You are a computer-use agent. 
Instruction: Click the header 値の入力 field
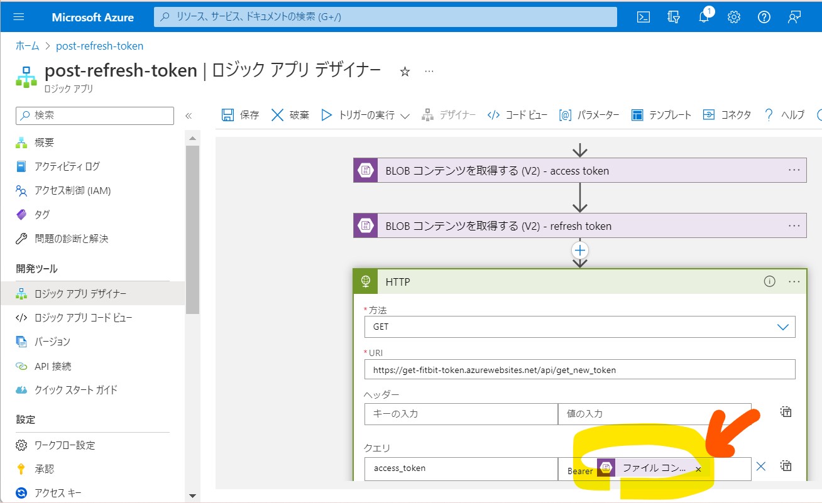[x=654, y=414]
